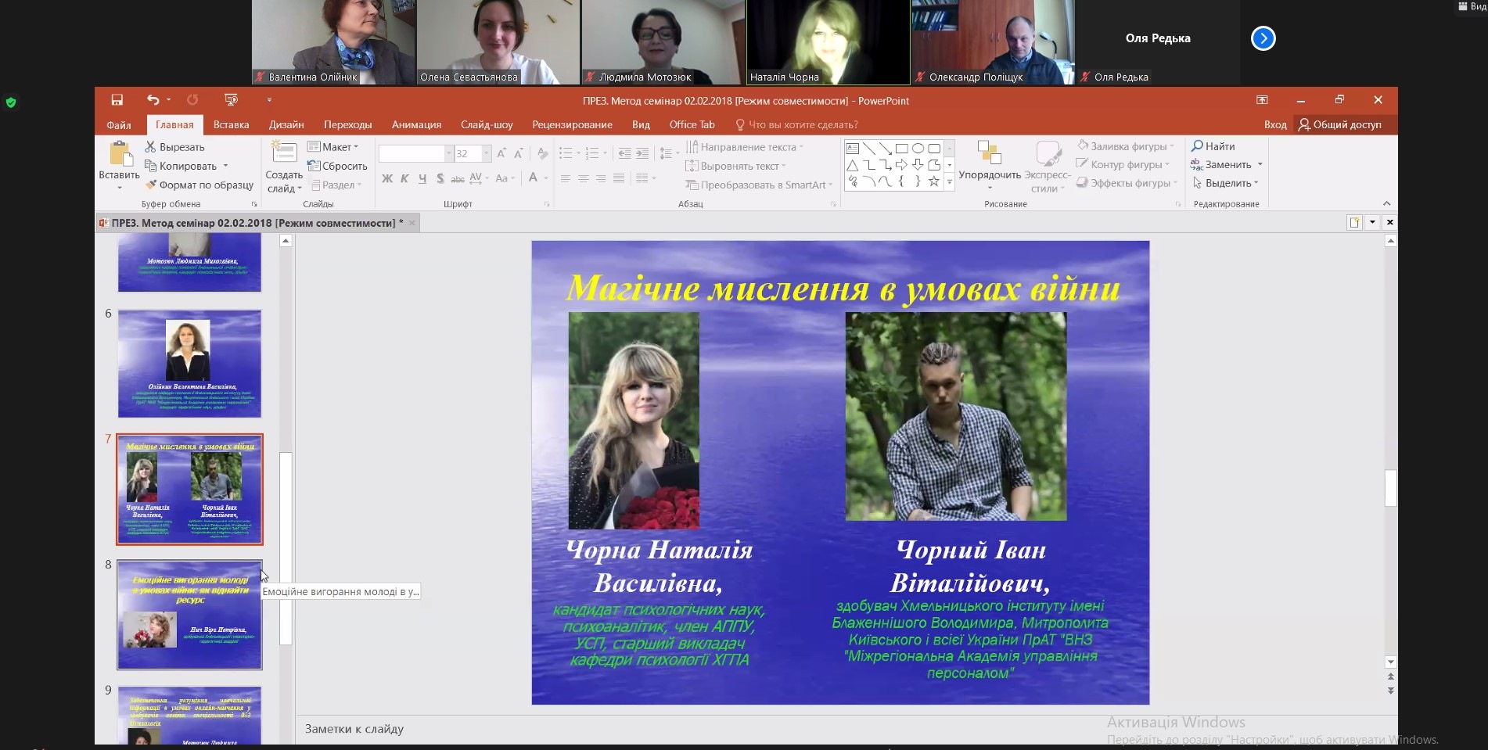Click the Undo arrow icon
This screenshot has height=750, width=1488.
(153, 100)
